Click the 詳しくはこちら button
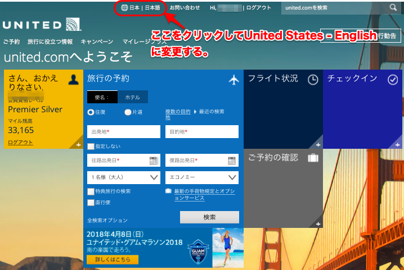Image resolution: width=404 pixels, height=270 pixels. point(113,259)
